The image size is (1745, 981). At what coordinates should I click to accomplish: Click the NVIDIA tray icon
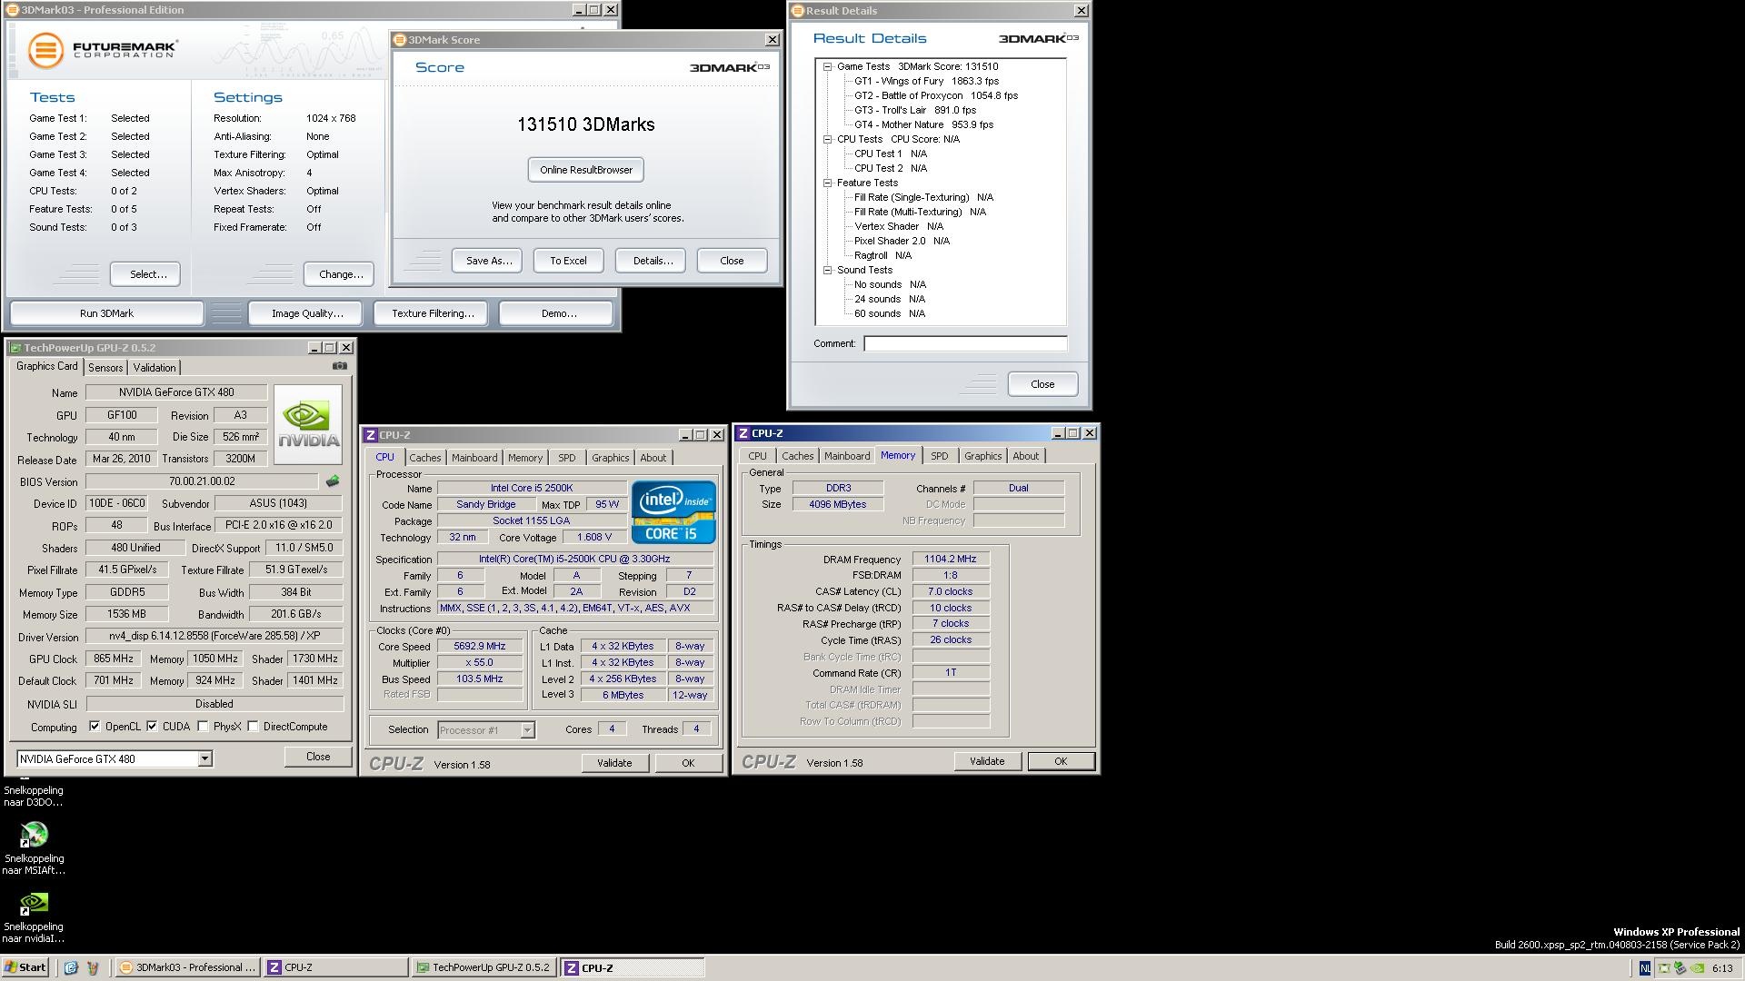(1697, 968)
